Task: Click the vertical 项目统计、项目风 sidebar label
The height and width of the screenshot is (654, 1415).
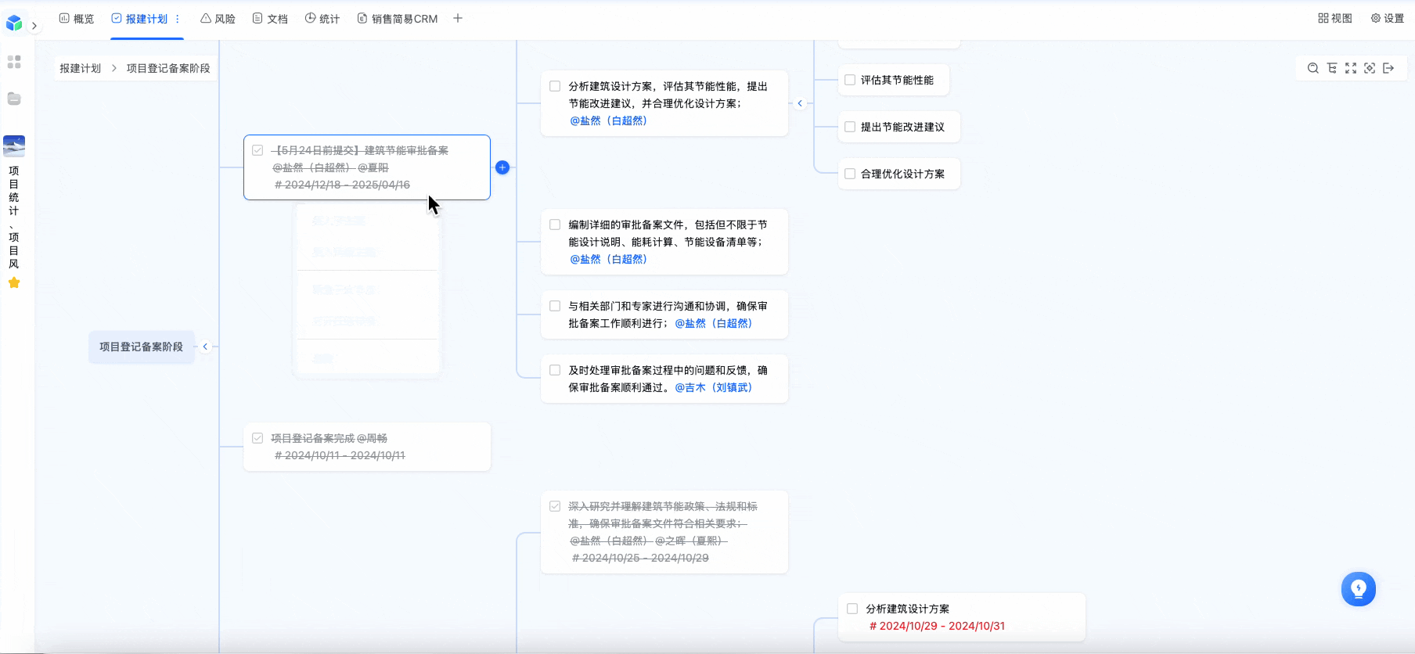Action: coord(14,217)
